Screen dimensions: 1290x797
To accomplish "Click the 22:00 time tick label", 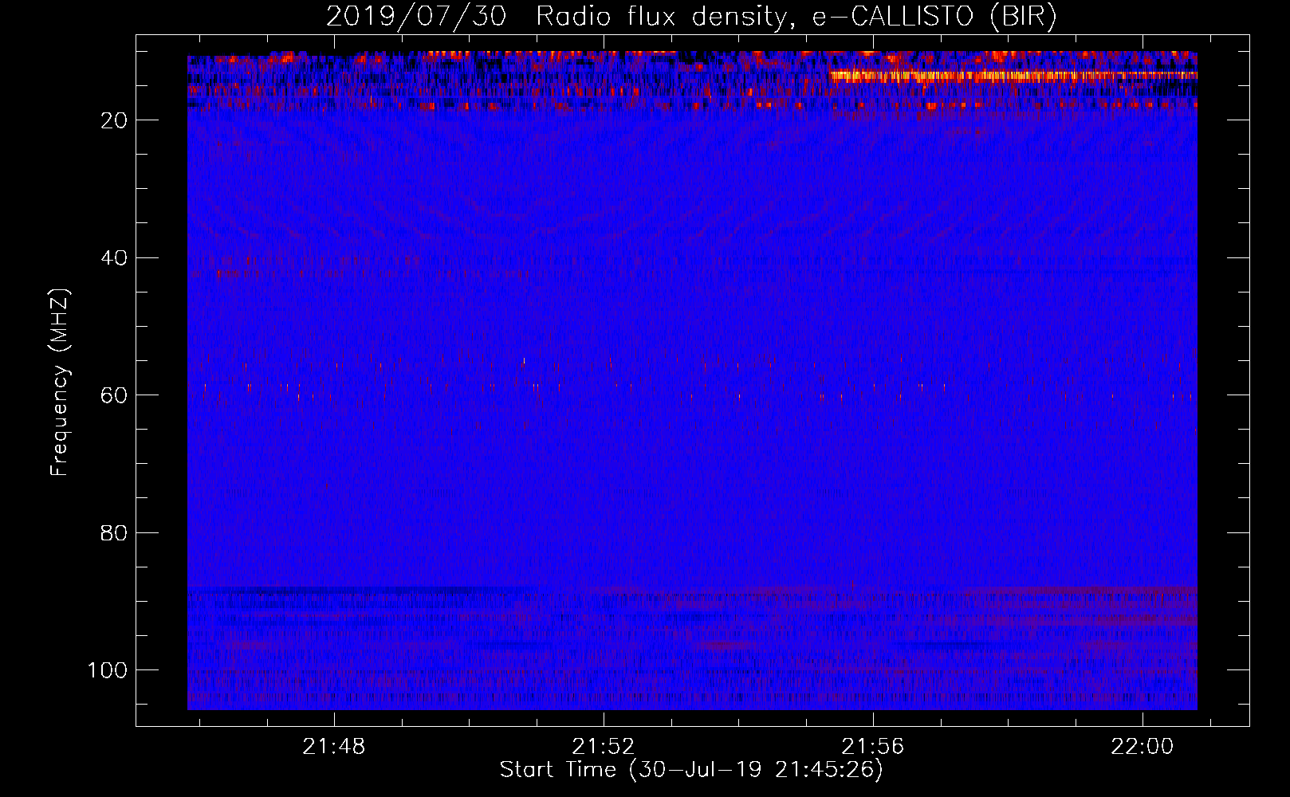I will pyautogui.click(x=1143, y=747).
